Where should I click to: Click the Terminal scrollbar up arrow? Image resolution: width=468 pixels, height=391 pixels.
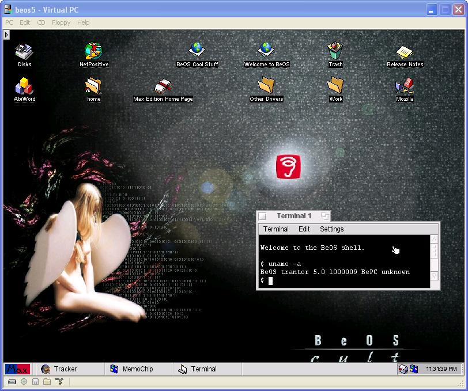coord(434,239)
